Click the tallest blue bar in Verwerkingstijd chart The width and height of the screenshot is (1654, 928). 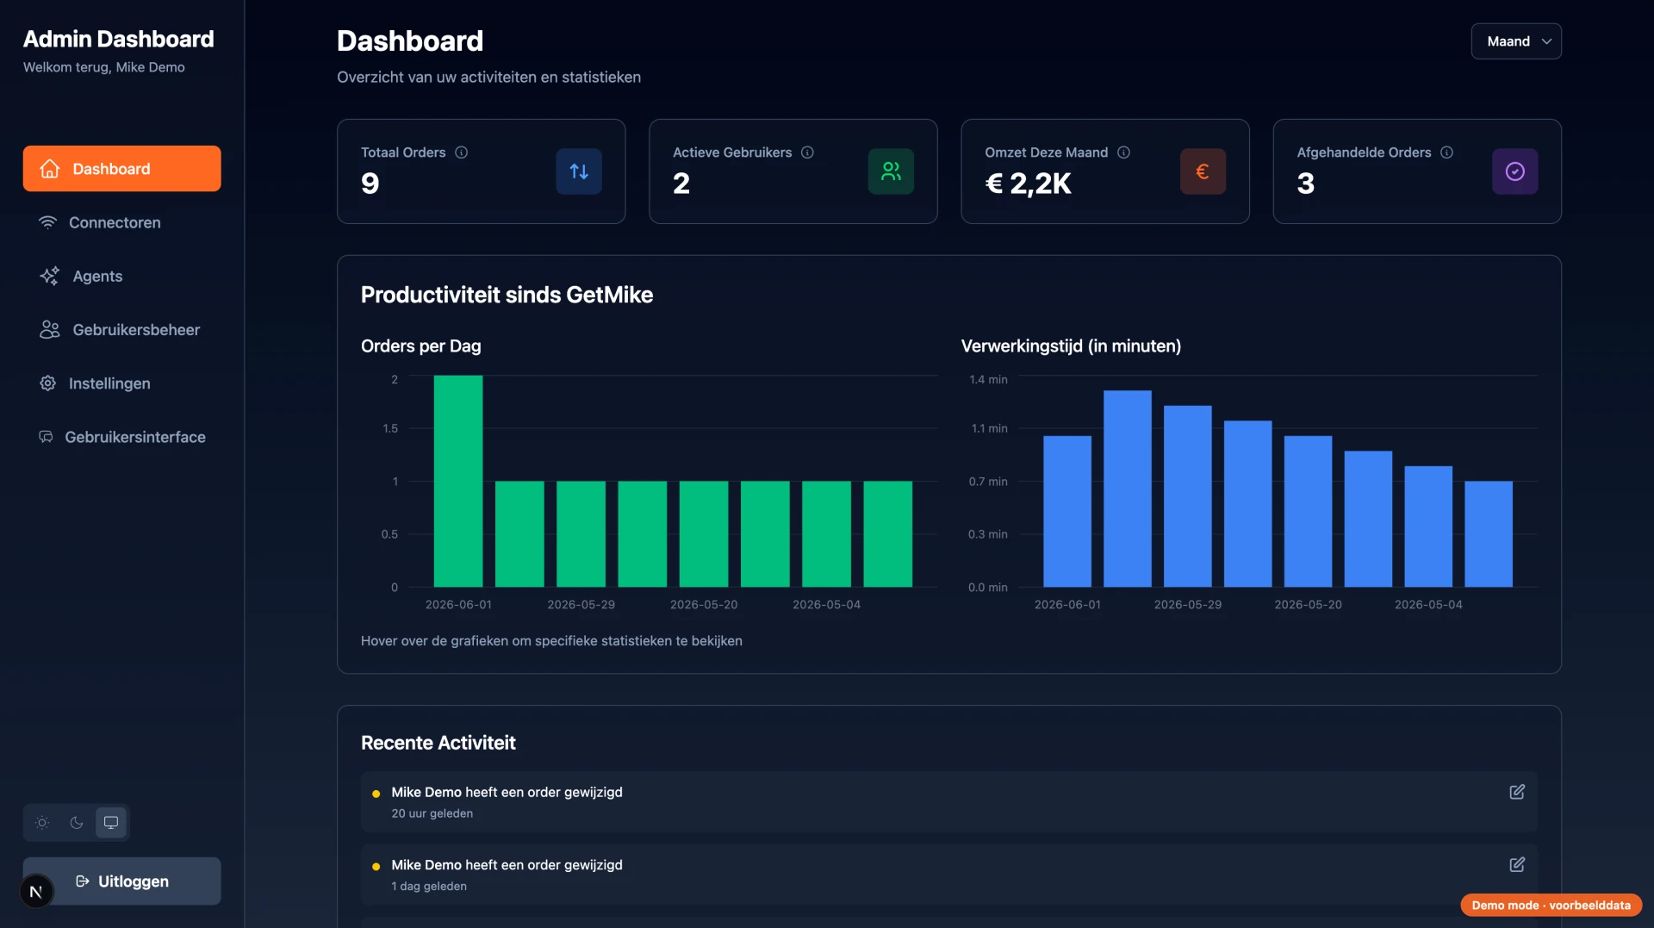(x=1127, y=489)
